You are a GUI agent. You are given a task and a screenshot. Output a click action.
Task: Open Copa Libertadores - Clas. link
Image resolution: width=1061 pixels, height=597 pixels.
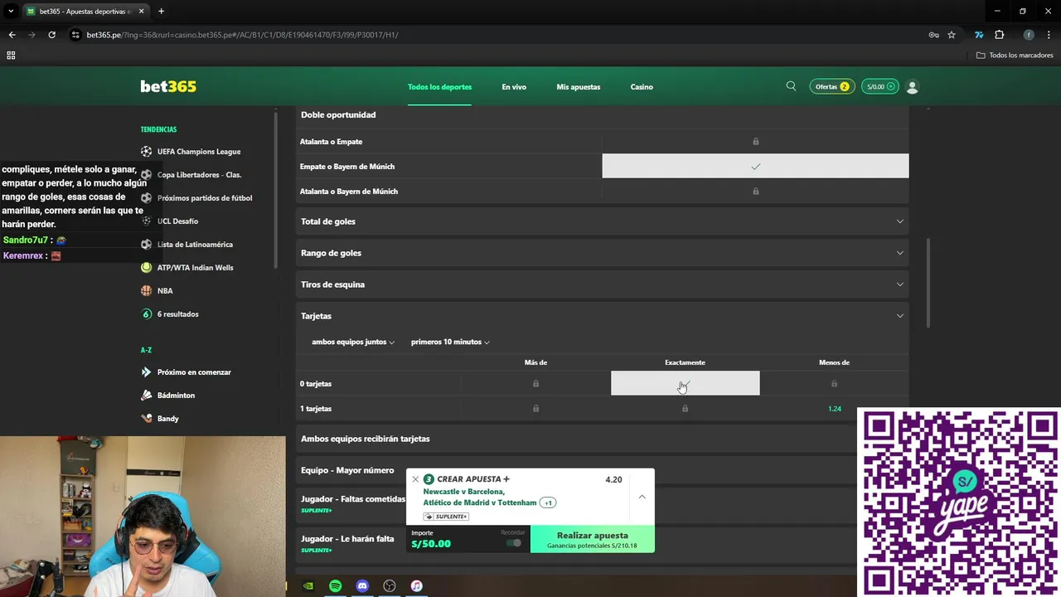click(x=199, y=175)
